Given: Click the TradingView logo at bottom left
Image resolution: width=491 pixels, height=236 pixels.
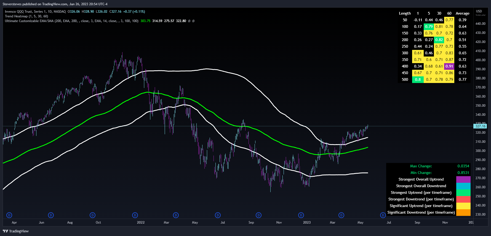Looking at the screenshot, I should pos(16,231).
